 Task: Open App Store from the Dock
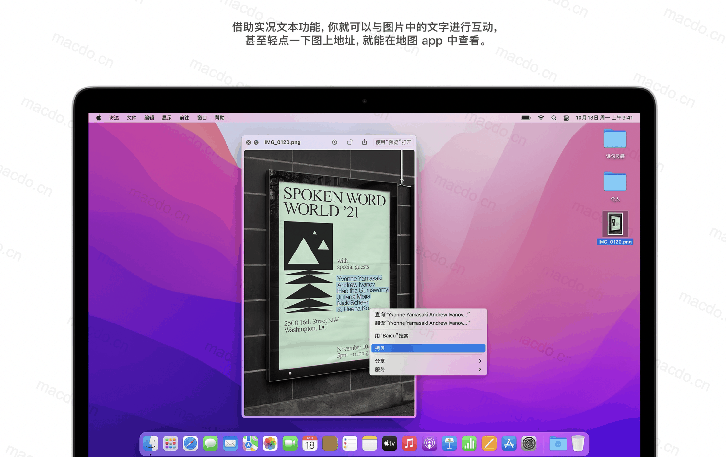coord(509,443)
